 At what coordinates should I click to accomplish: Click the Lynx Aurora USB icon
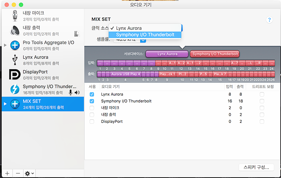(15, 60)
